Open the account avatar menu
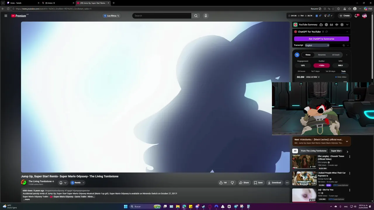Viewport: 374px width, 210px height. click(364, 16)
